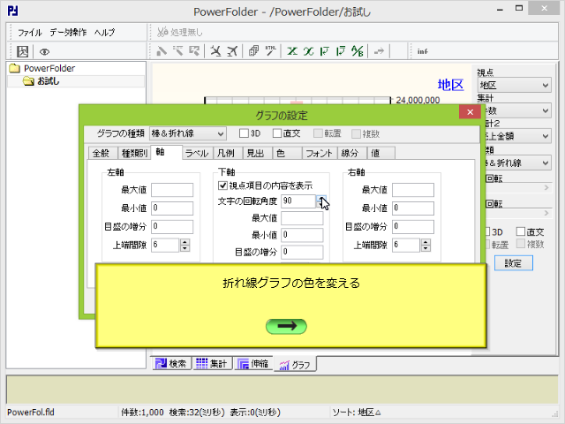Open the 線分 tab in graph settings
The height and width of the screenshot is (424, 565).
[351, 153]
